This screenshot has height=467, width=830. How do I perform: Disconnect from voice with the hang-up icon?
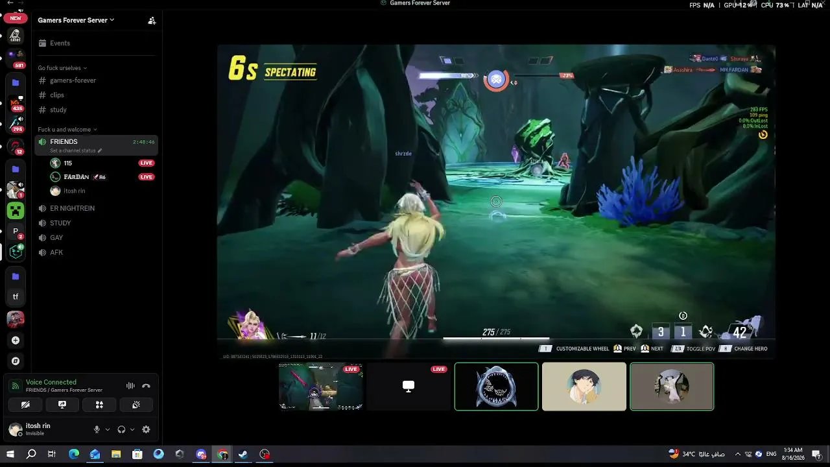pyautogui.click(x=146, y=386)
